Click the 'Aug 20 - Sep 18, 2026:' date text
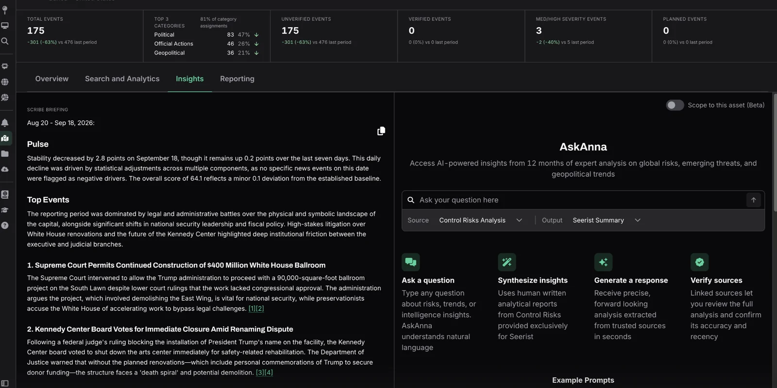The width and height of the screenshot is (777, 388). [x=61, y=123]
